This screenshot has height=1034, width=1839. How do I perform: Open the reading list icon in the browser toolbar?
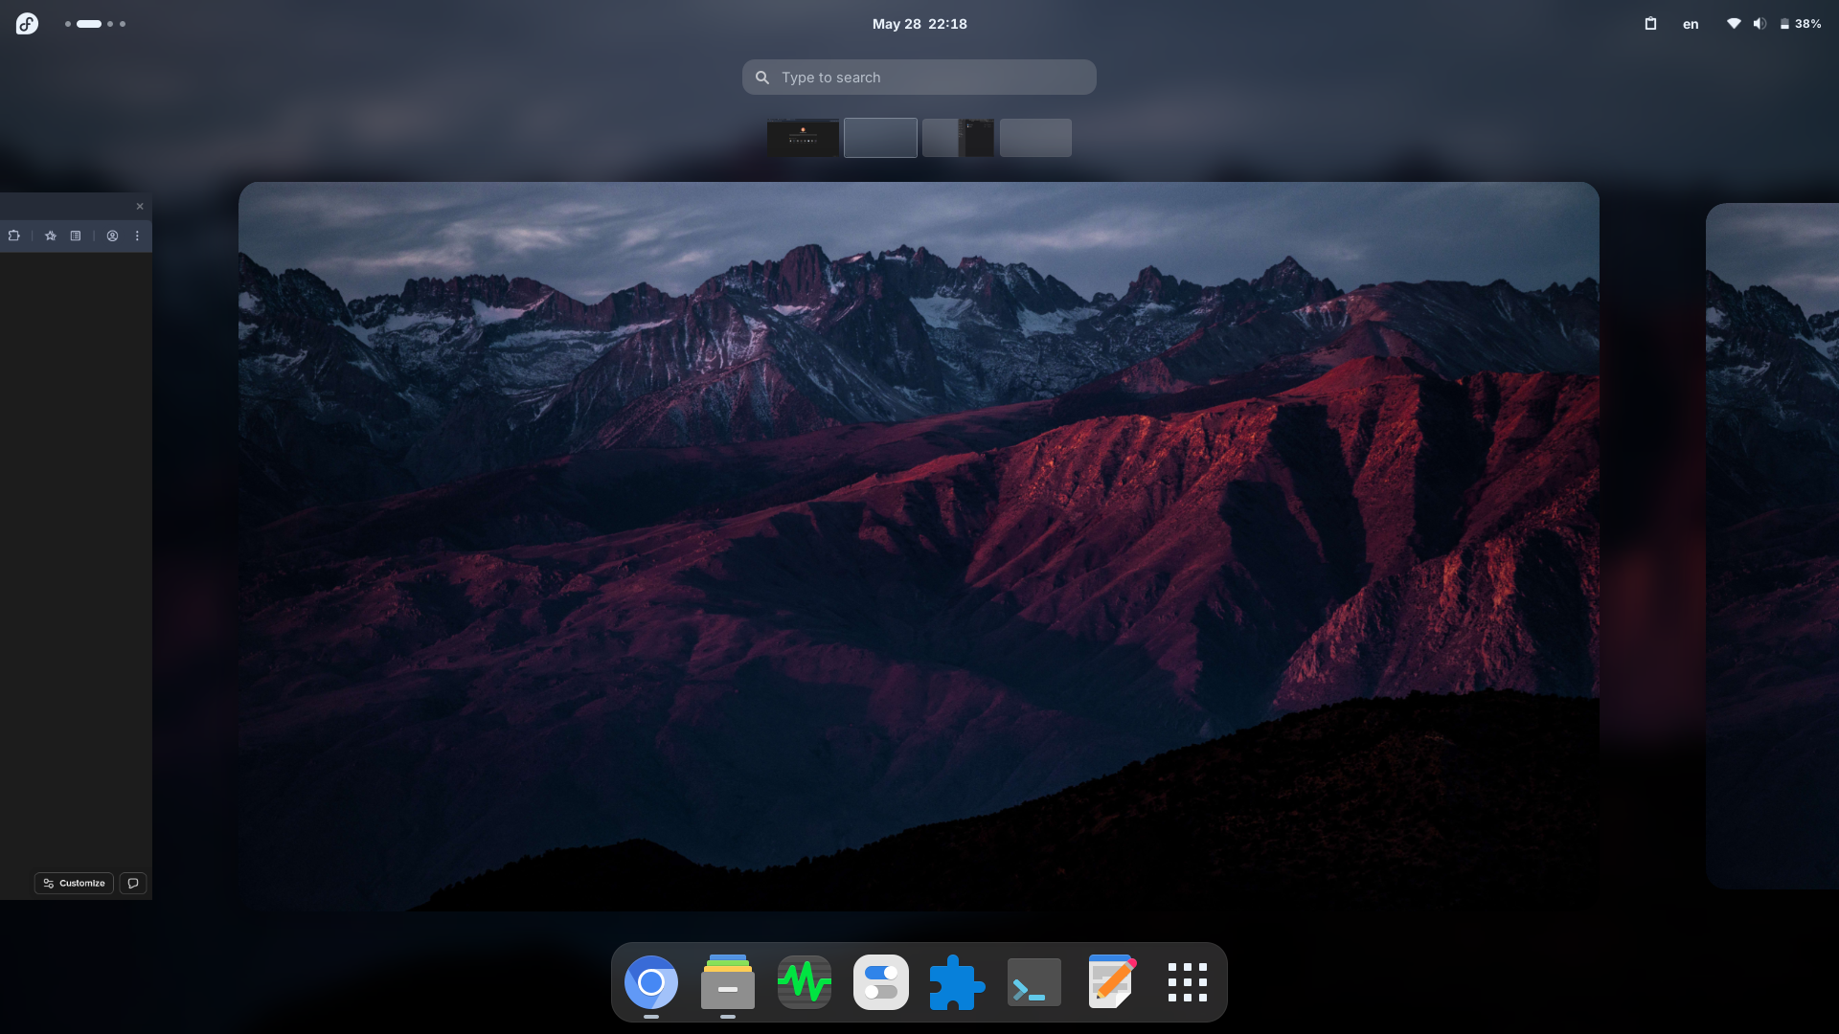(x=75, y=236)
